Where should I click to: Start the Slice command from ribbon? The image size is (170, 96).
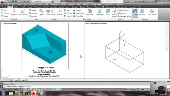(x=67, y=10)
